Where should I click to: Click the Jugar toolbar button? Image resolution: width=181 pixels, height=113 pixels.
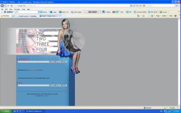(x=53, y=12)
